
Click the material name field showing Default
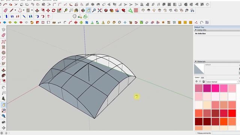tap(222, 65)
